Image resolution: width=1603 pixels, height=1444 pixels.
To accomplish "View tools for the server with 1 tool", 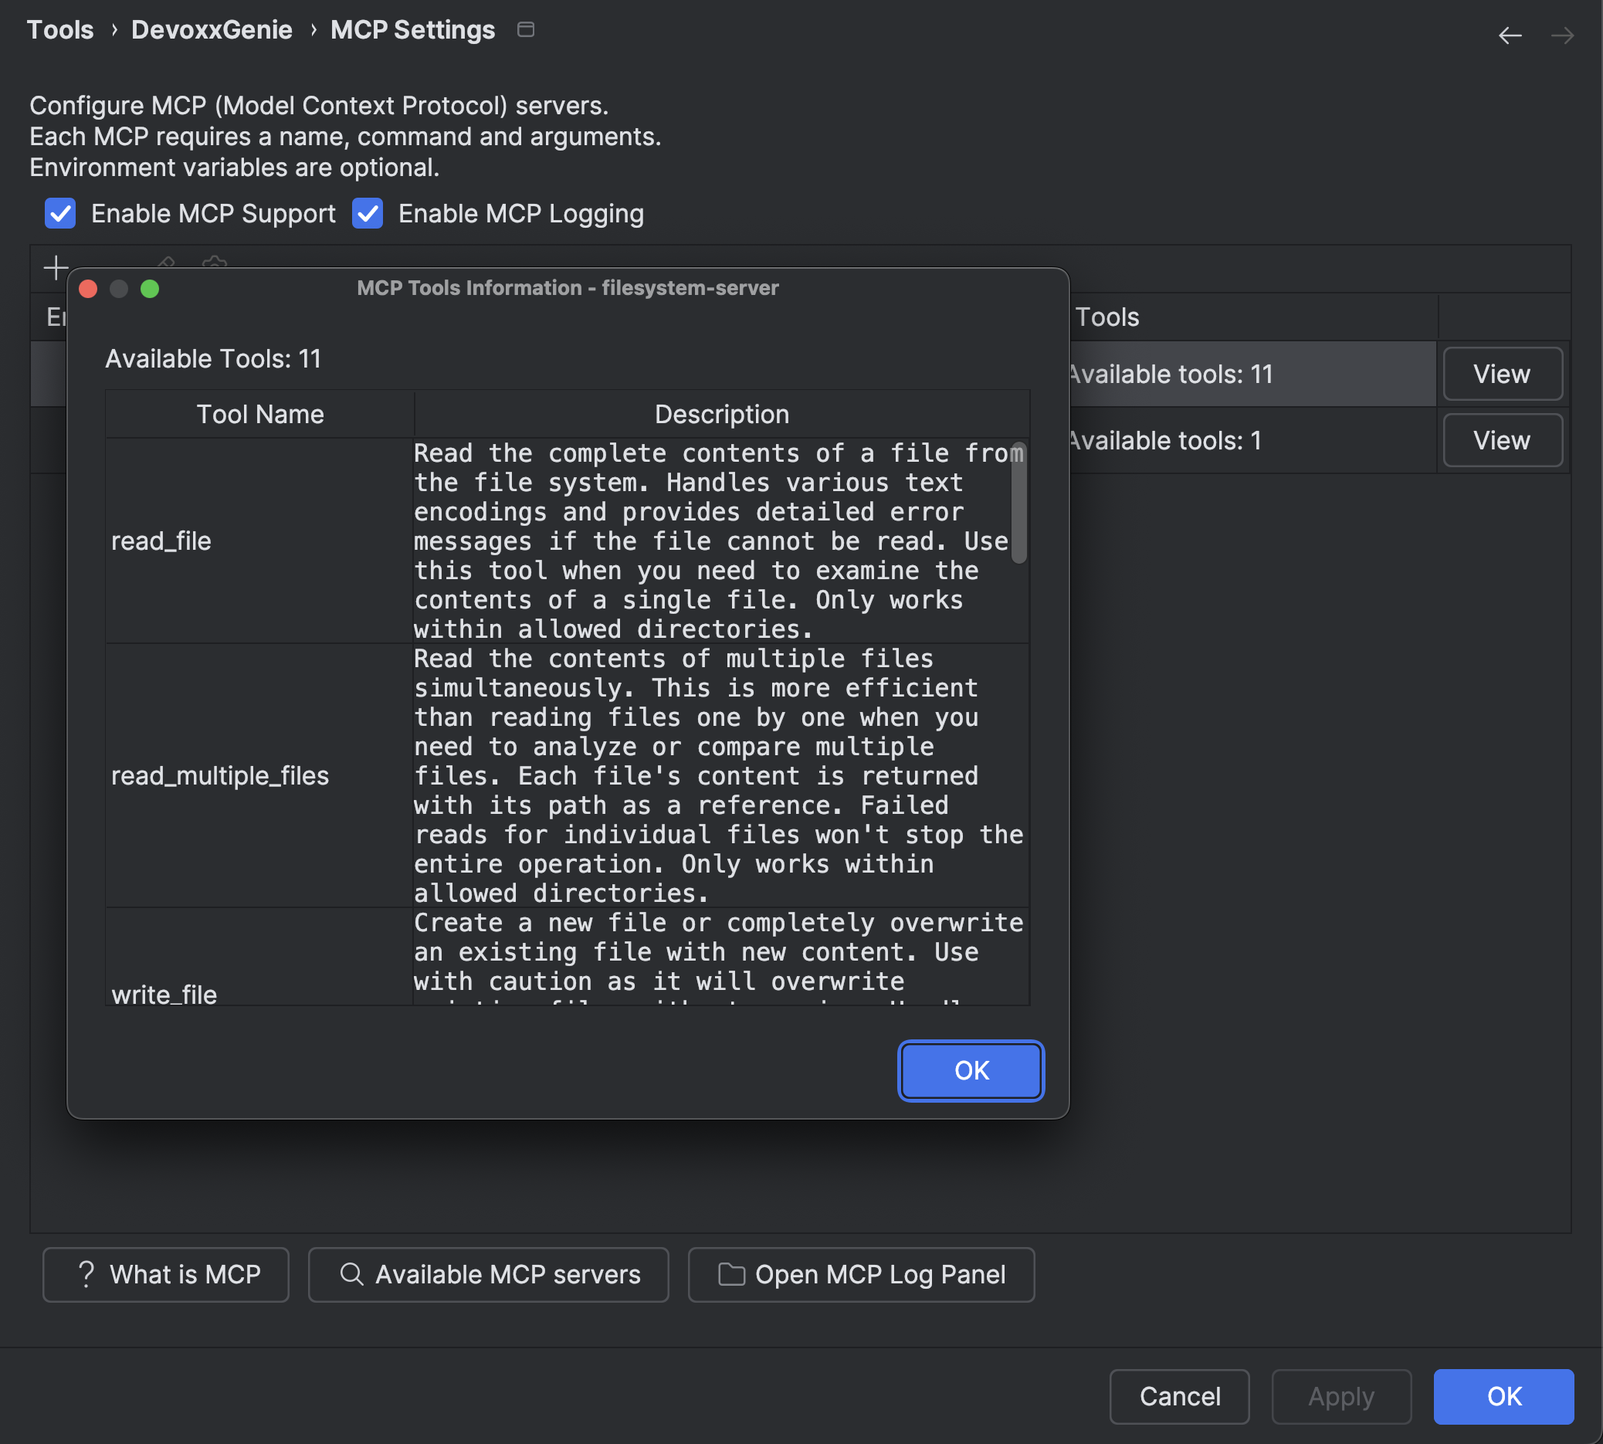I will pyautogui.click(x=1502, y=440).
